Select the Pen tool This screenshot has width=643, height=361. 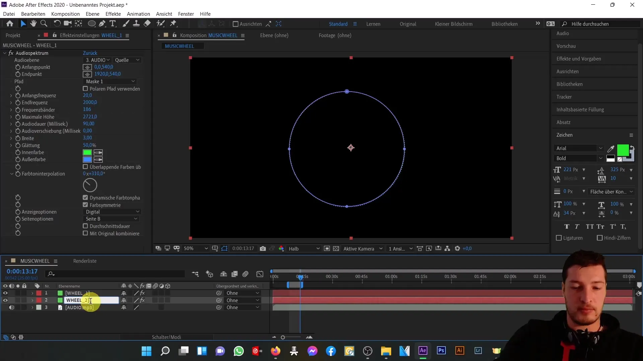pyautogui.click(x=102, y=24)
